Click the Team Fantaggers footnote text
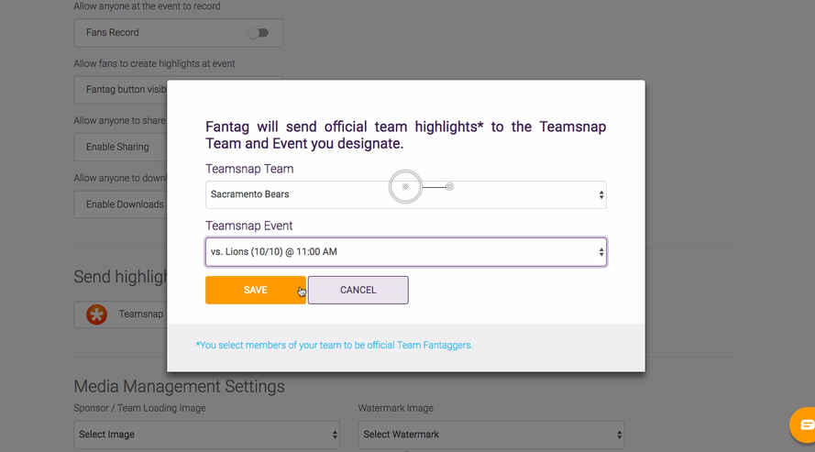The image size is (815, 452). (335, 345)
